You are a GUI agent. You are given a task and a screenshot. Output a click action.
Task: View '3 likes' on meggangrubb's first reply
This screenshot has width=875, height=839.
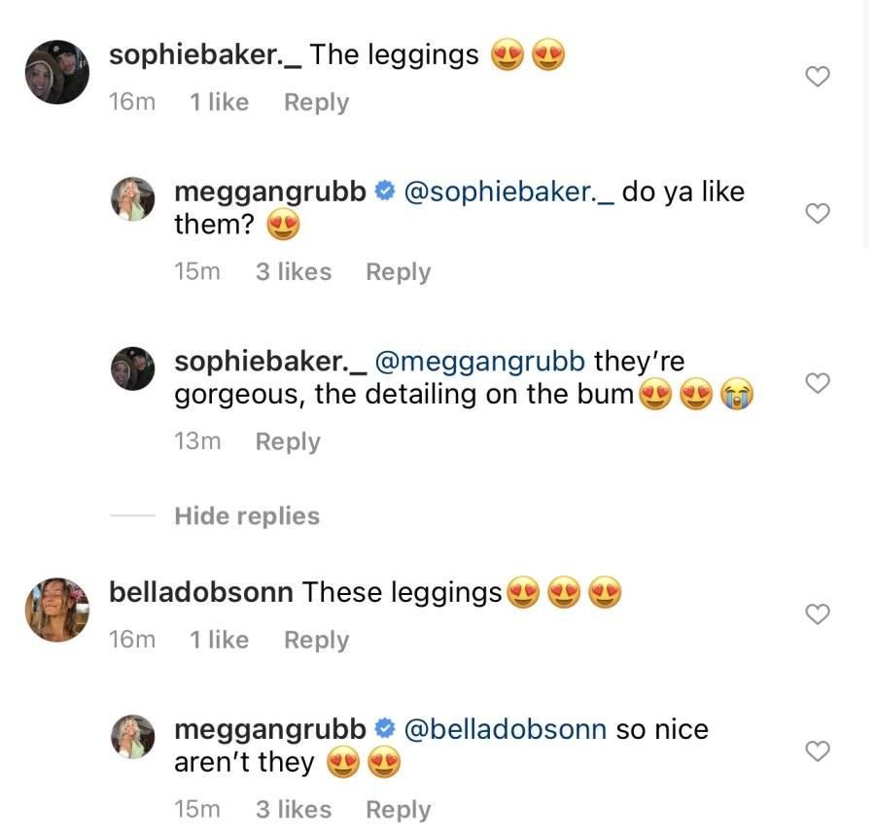(294, 272)
